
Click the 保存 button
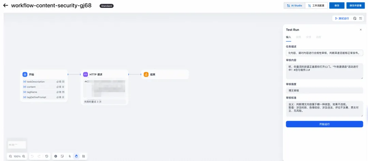[x=337, y=5]
